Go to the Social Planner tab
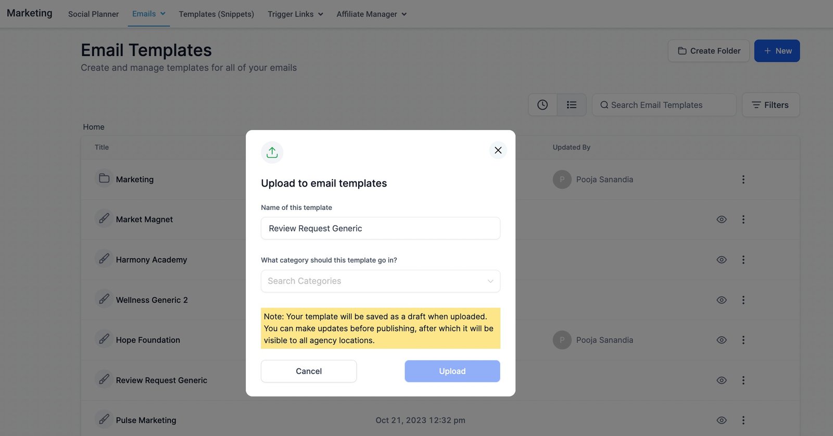833x436 pixels. coord(93,14)
